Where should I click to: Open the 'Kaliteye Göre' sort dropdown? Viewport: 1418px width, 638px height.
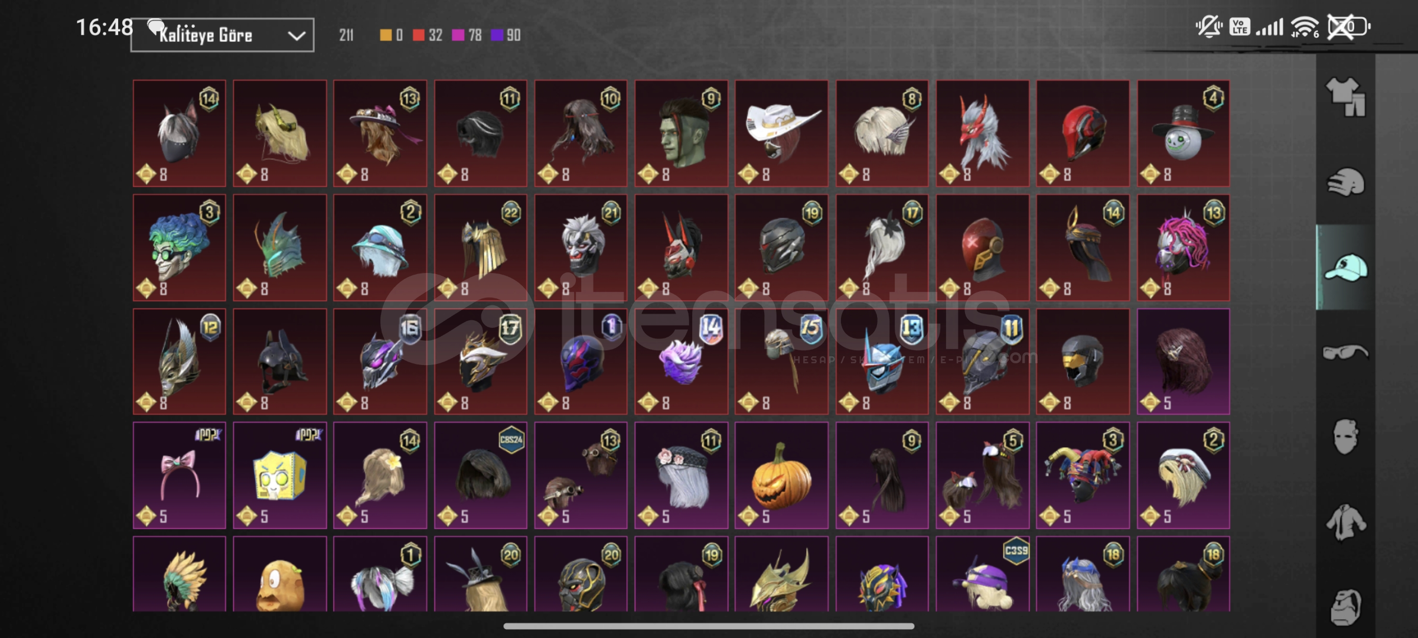(x=222, y=35)
